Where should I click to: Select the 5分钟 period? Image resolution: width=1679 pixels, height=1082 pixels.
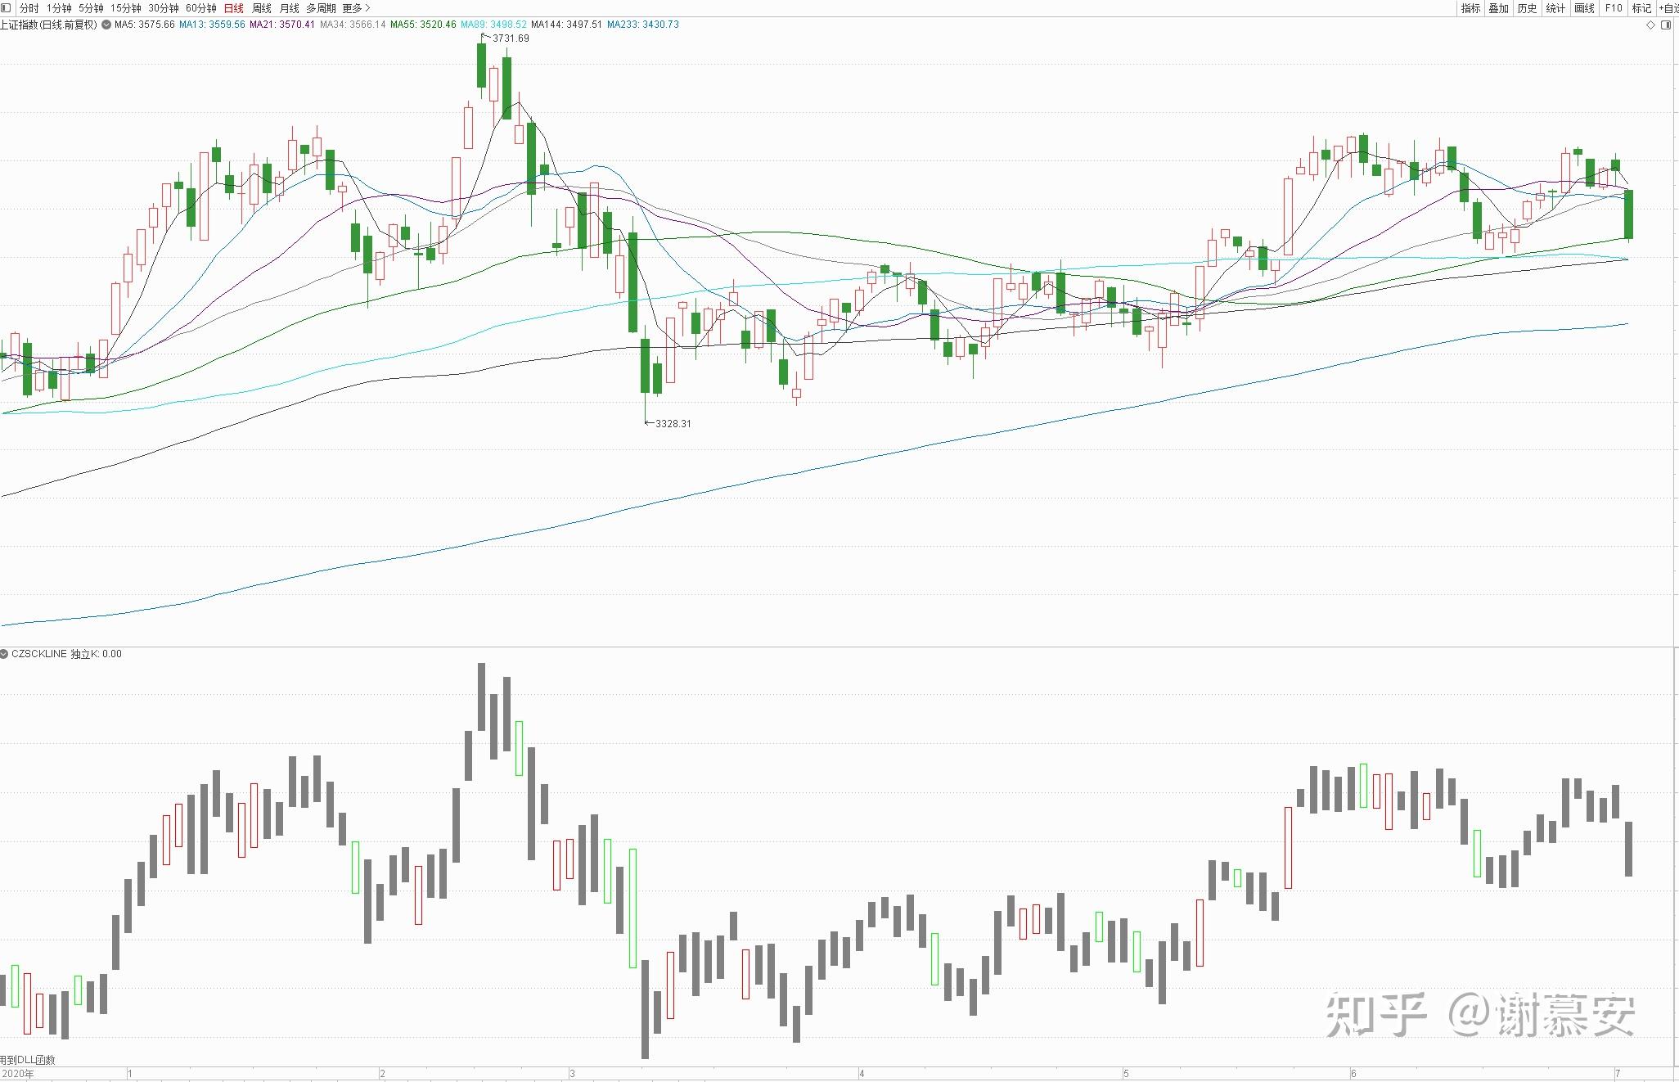tap(91, 8)
